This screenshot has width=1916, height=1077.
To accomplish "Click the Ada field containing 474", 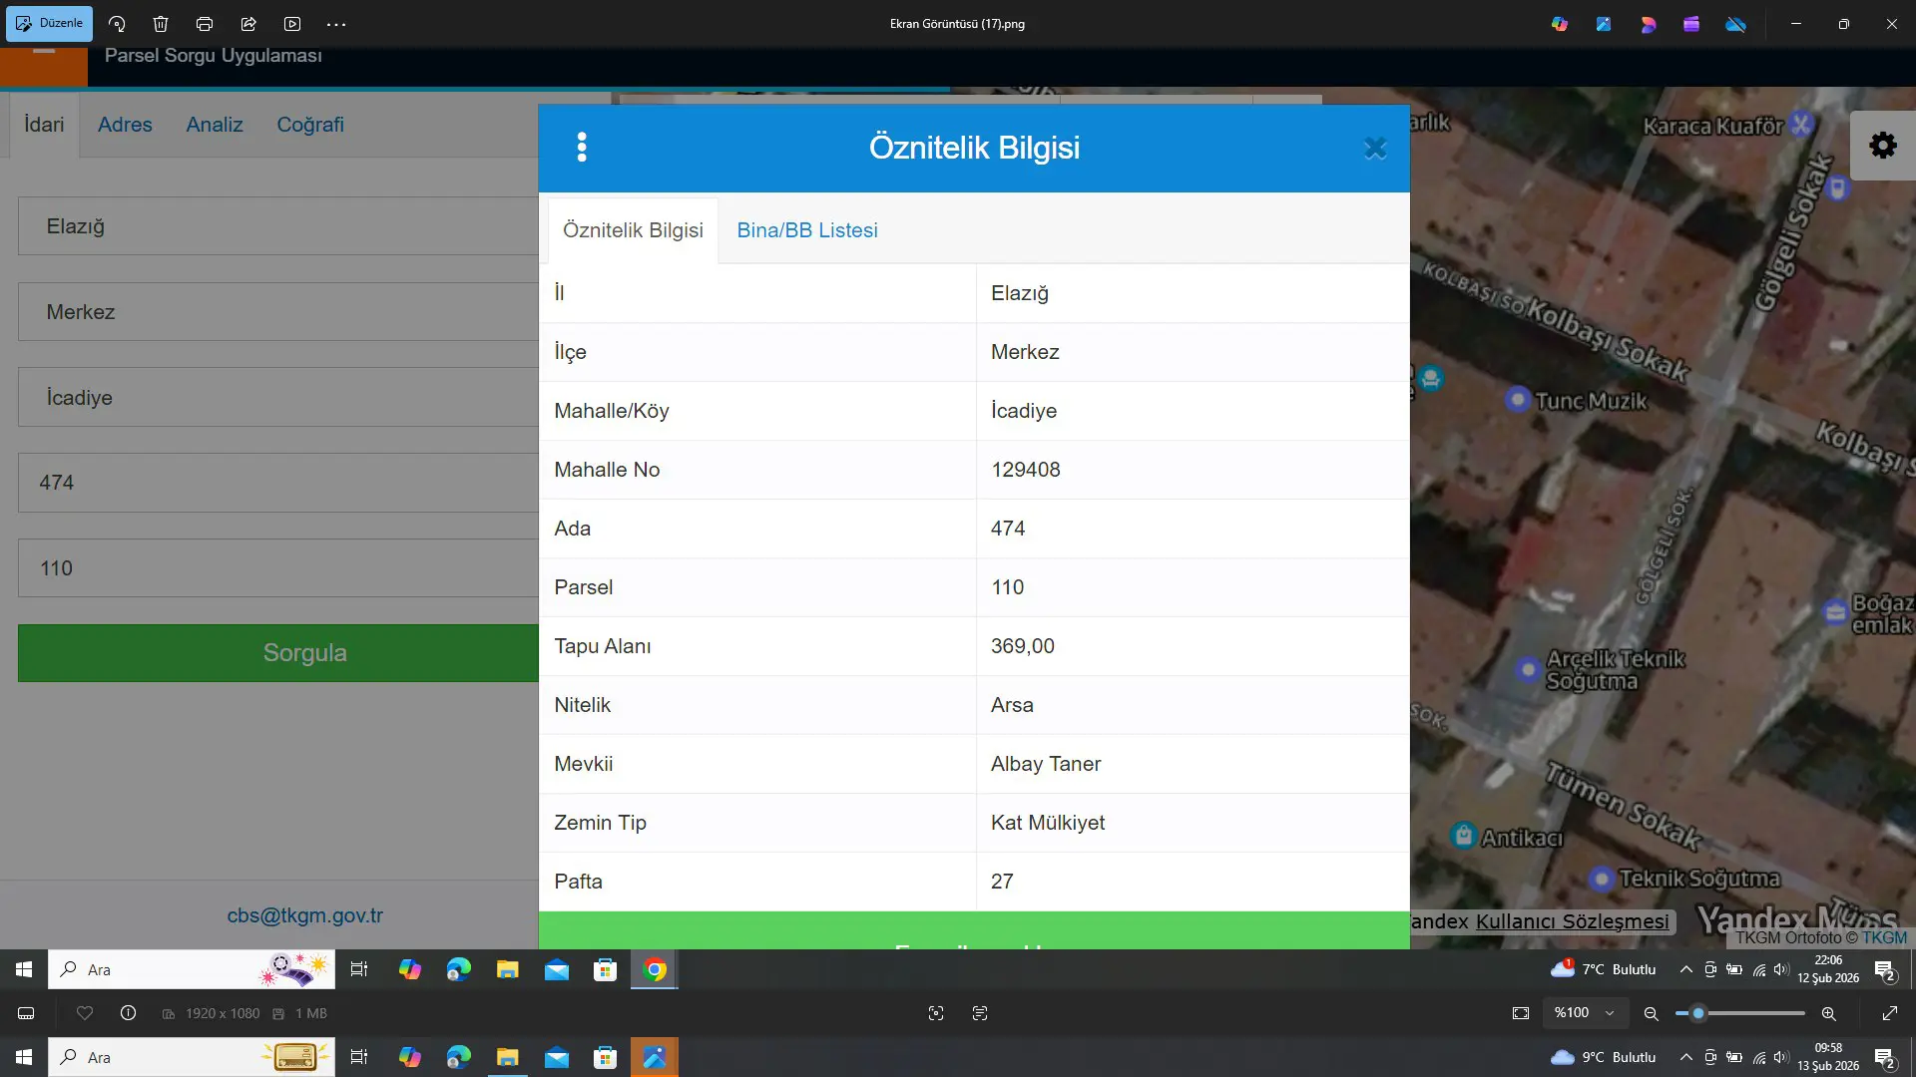I will coord(278,483).
